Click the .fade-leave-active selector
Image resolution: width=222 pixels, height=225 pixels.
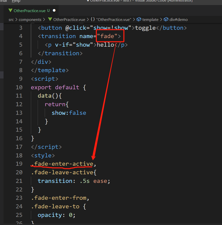pyautogui.click(x=62, y=172)
